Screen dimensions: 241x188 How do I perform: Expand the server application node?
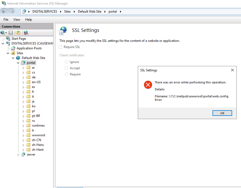coord(18,155)
